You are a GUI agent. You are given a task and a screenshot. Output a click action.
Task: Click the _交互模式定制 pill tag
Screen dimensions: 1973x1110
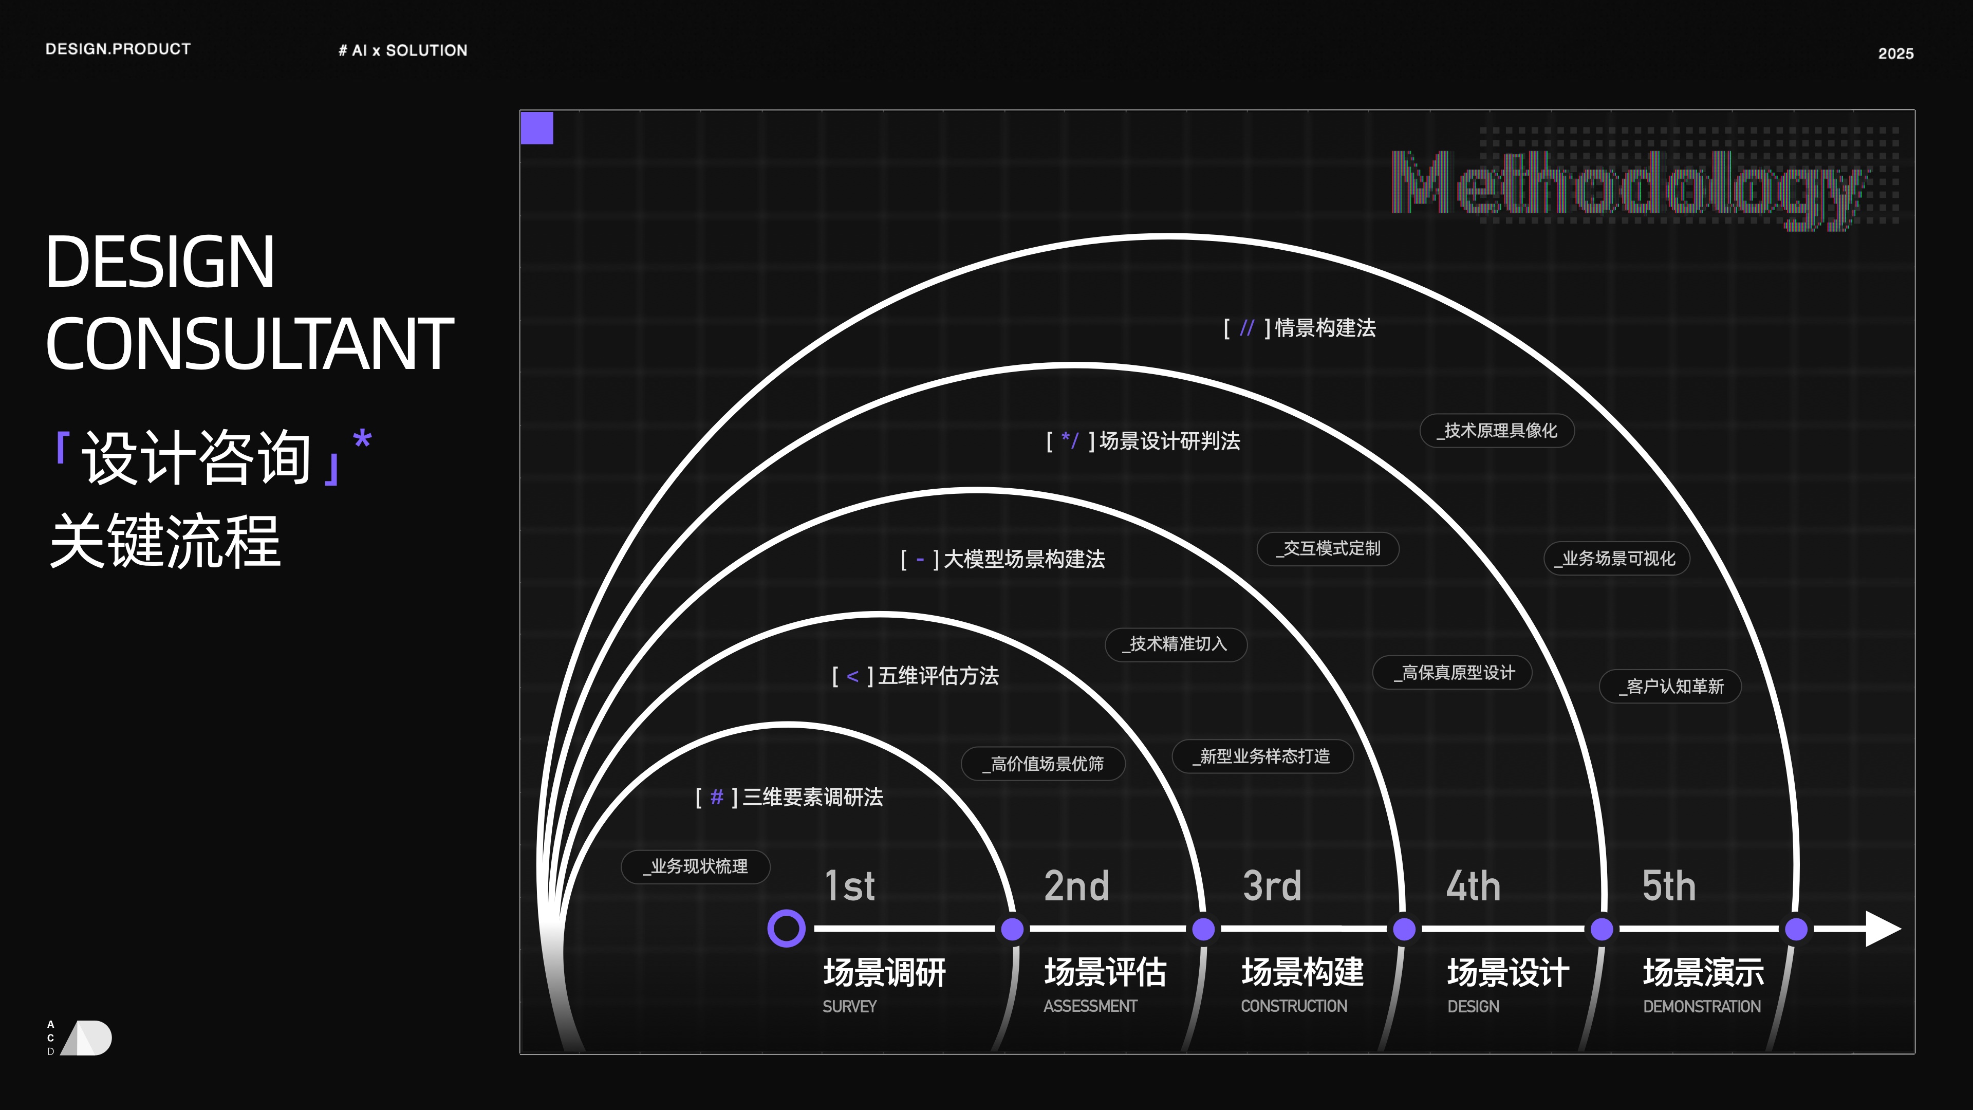(1328, 548)
